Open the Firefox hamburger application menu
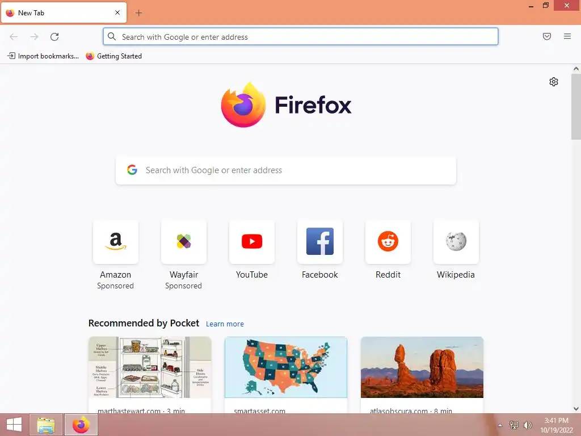Screen dimensions: 581x436 coord(567,36)
